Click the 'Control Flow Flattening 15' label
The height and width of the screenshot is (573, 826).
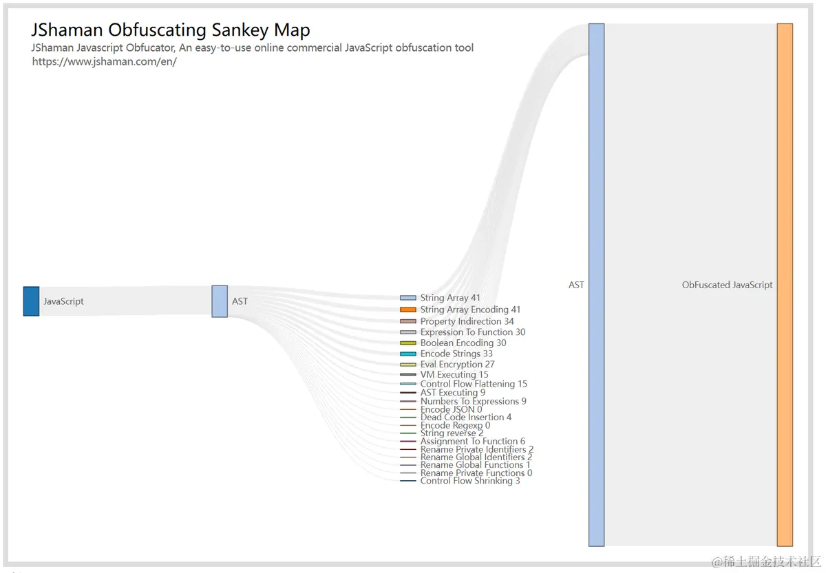point(474,384)
